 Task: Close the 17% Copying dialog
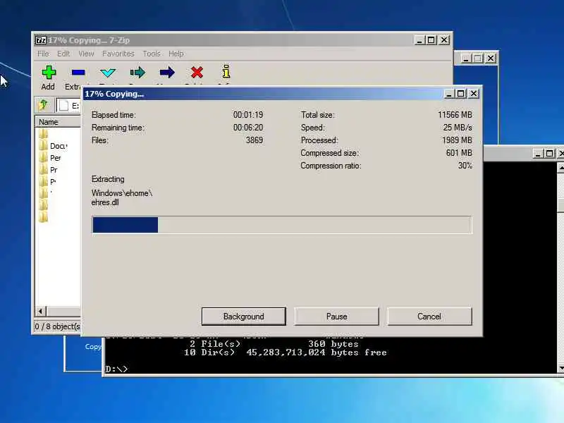[x=474, y=94]
